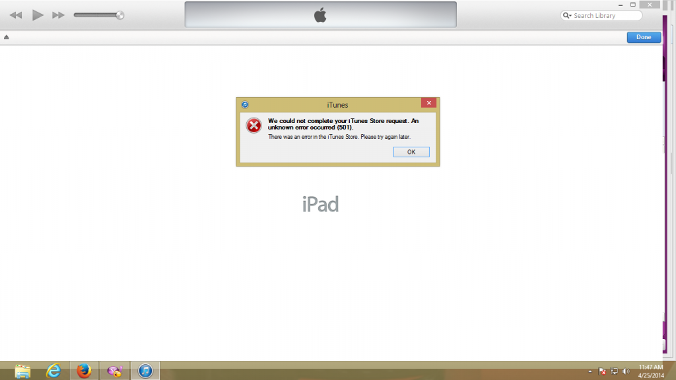Click OK in the iTunes error dialog
The height and width of the screenshot is (380, 676).
point(411,152)
